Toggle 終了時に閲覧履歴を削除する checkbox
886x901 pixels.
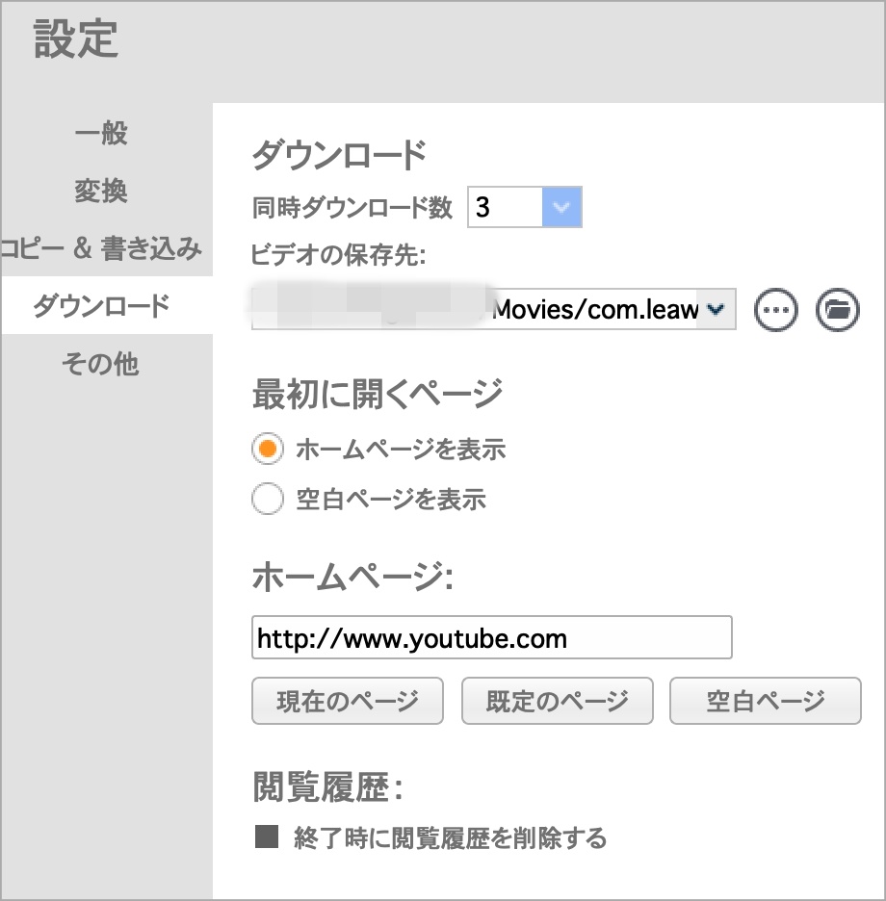(x=267, y=837)
